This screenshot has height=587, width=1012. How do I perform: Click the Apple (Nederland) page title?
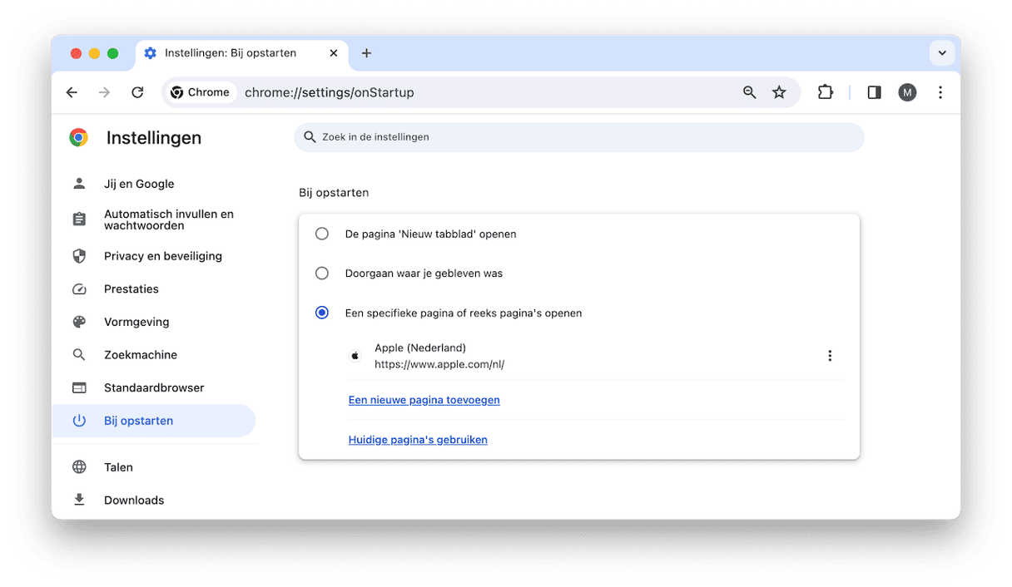420,348
